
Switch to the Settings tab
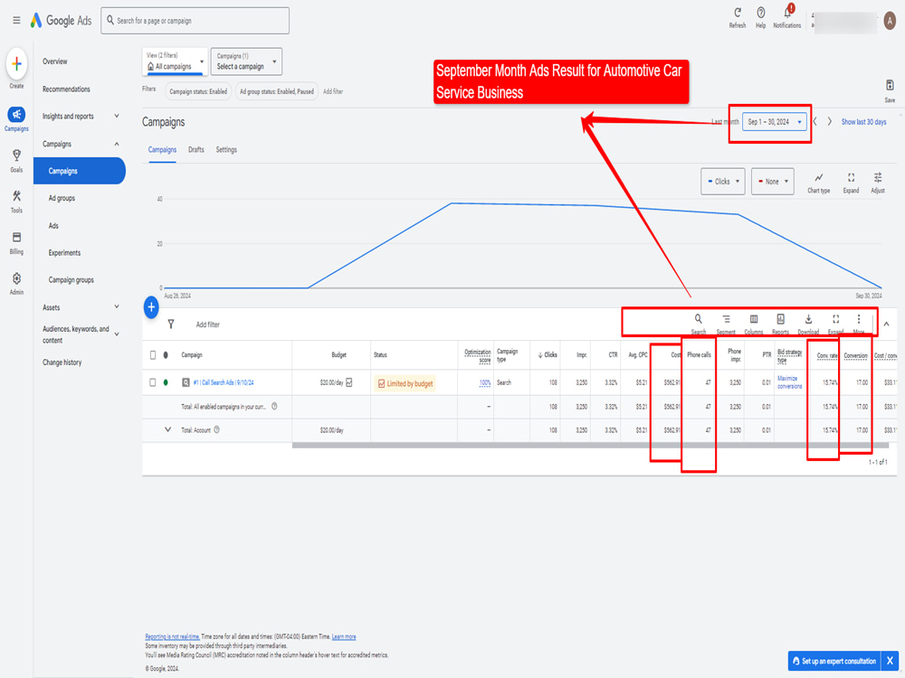click(226, 150)
